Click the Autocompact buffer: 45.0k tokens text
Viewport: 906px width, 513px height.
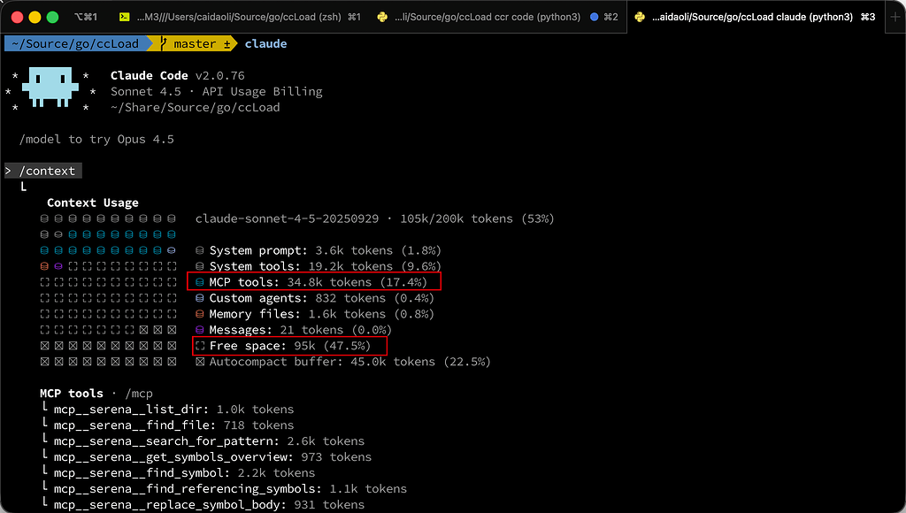pos(350,362)
